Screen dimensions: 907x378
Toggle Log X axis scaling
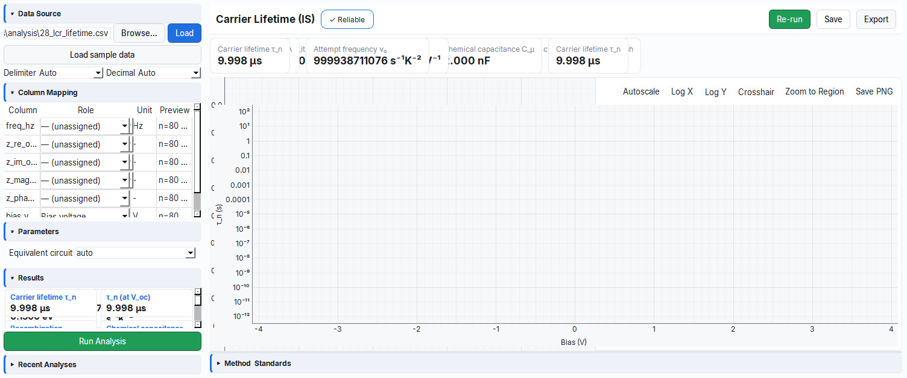point(682,91)
